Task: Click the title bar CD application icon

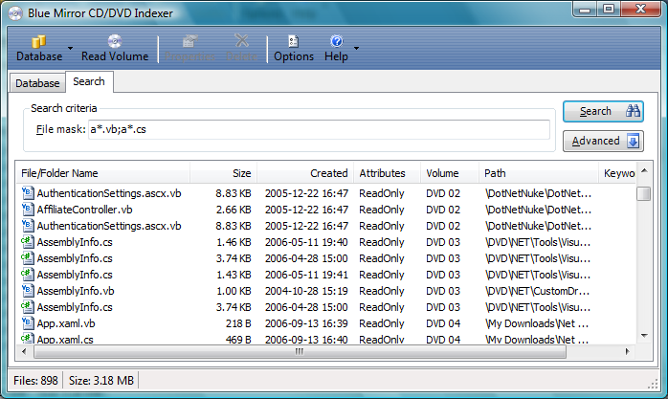Action: [x=15, y=13]
